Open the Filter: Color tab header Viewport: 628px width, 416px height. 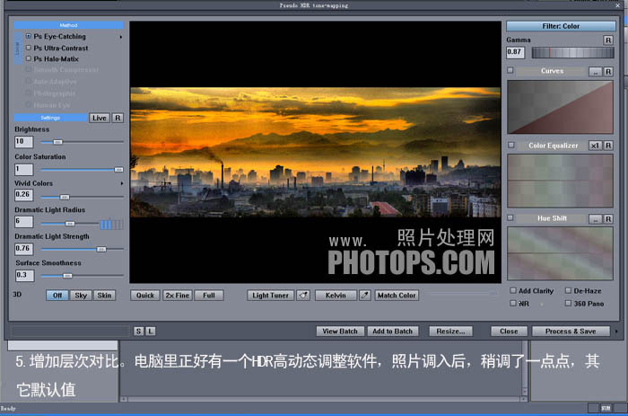(x=560, y=26)
